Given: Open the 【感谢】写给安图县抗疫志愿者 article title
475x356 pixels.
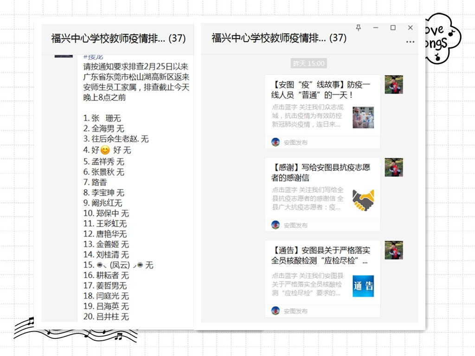Looking at the screenshot, I should pos(320,172).
